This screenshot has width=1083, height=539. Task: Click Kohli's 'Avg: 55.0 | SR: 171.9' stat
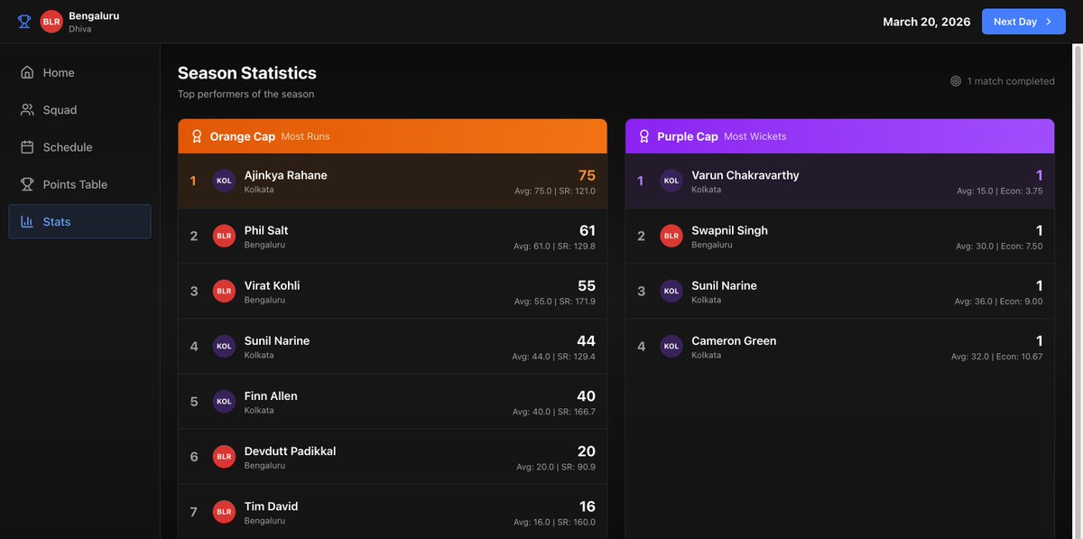point(555,302)
